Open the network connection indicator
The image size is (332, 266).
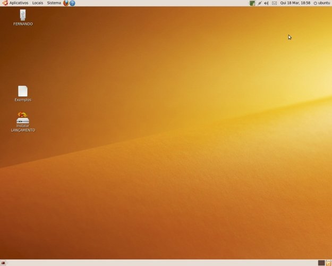point(260,3)
